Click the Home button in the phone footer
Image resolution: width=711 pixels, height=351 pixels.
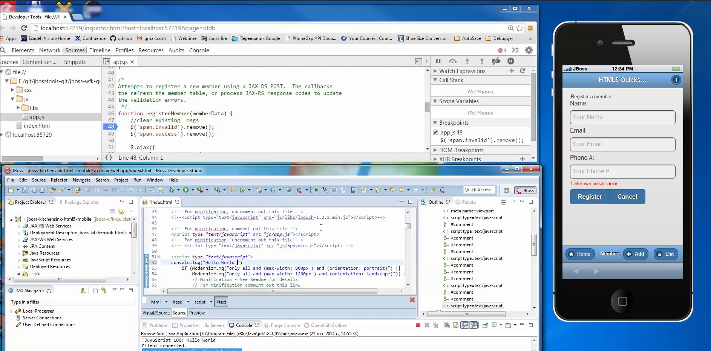coord(580,254)
